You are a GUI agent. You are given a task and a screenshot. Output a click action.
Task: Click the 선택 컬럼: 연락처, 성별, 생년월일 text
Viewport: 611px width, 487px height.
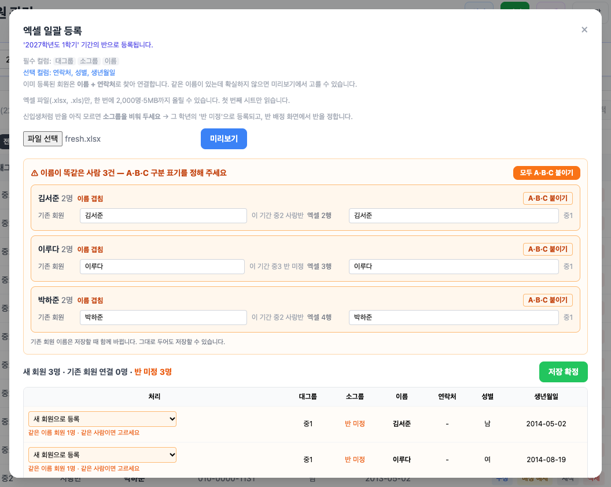point(69,72)
